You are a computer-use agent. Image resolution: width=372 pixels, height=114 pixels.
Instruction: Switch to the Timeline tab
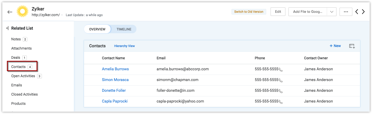click(124, 29)
